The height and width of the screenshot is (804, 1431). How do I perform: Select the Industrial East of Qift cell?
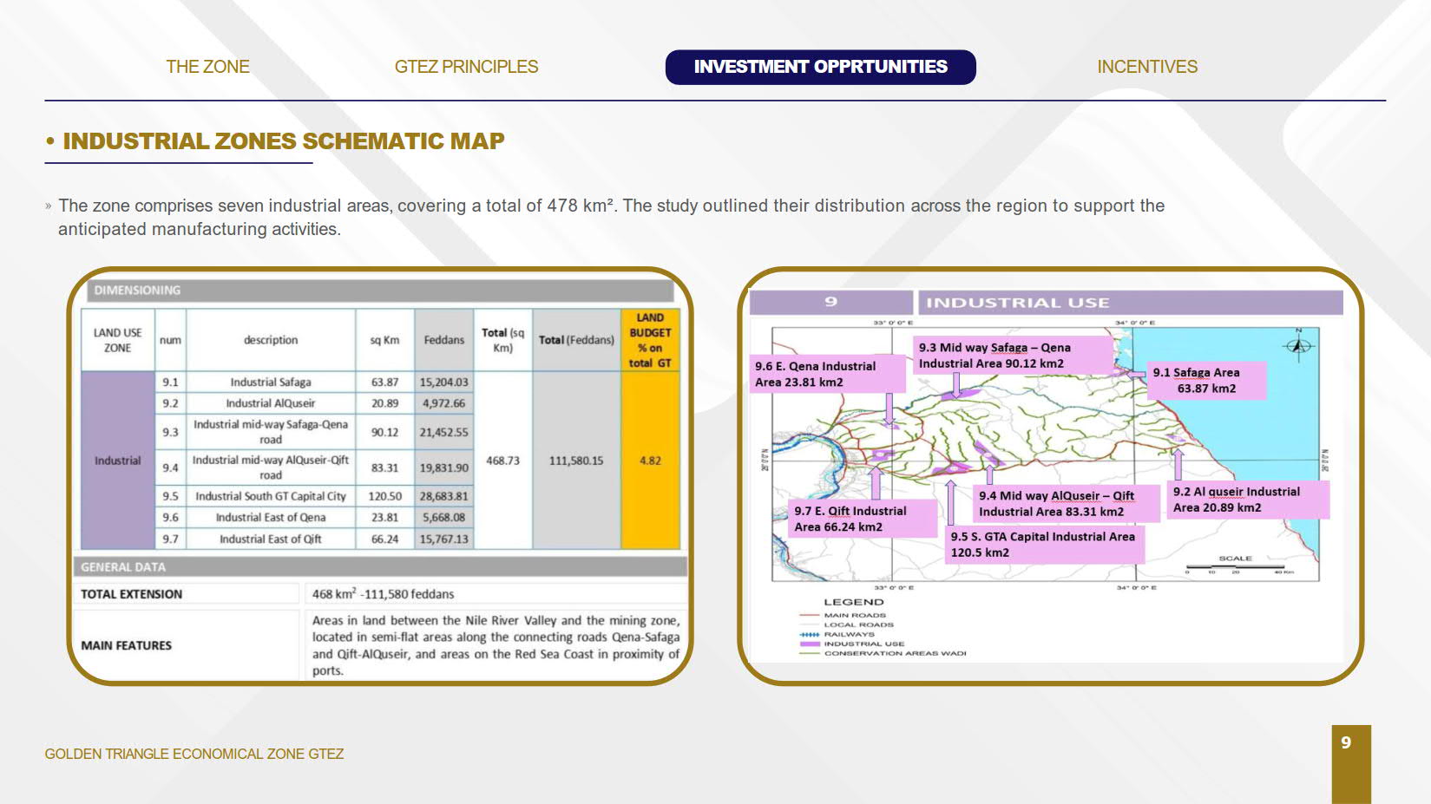(271, 539)
